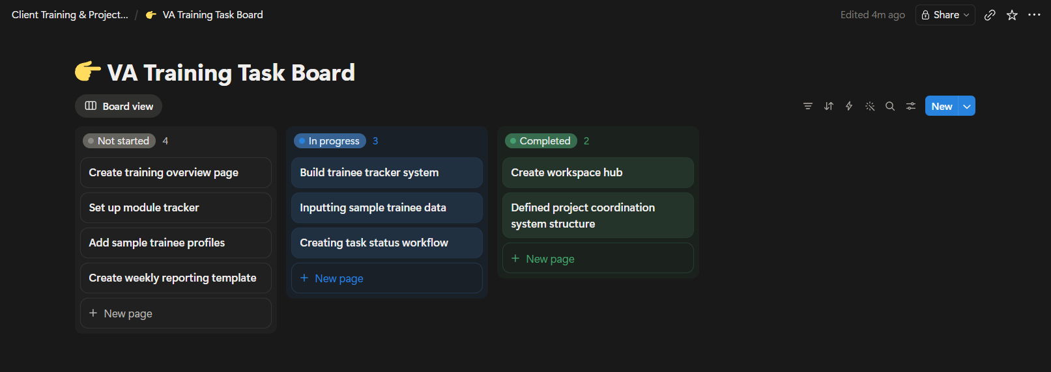This screenshot has width=1051, height=372.
Task: Select the Board view tab
Action: tap(119, 106)
